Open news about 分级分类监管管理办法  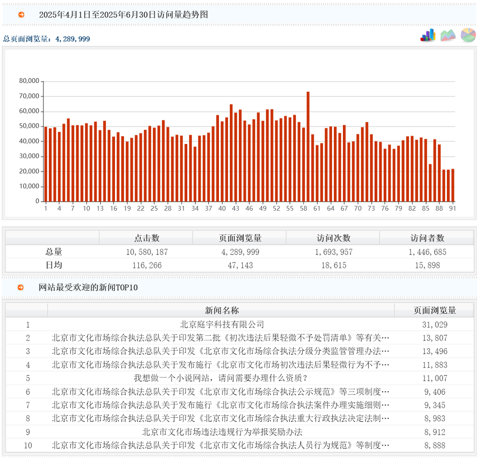220,351
